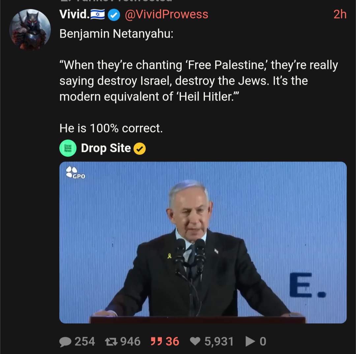
Task: Click the play triangle views icon
Action: coord(250,341)
